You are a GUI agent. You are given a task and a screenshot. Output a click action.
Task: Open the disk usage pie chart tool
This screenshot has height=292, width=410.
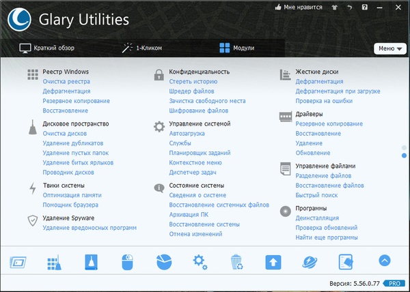[x=163, y=261]
